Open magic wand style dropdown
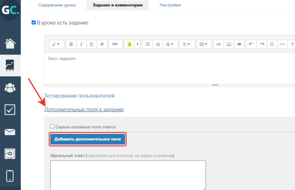 57,45
